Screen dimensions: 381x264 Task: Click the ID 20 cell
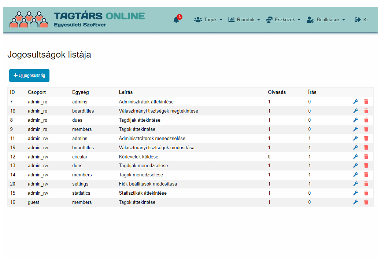coord(12,184)
